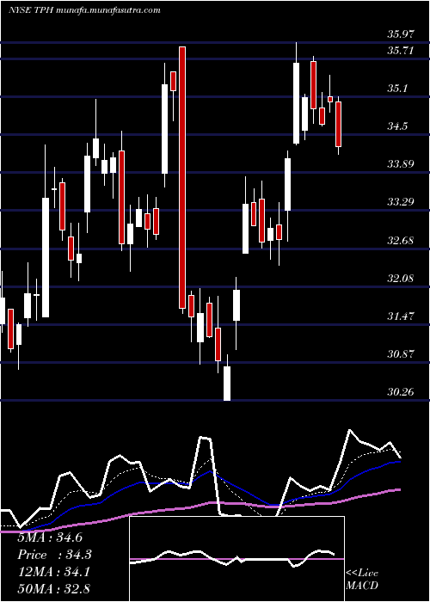Click the 33.89 price level label

[x=401, y=164]
